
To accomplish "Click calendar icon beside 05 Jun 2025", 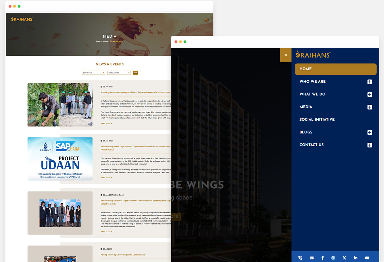I will coord(101,87).
